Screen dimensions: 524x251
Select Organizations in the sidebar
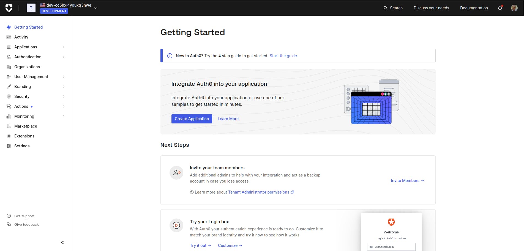coord(27,67)
